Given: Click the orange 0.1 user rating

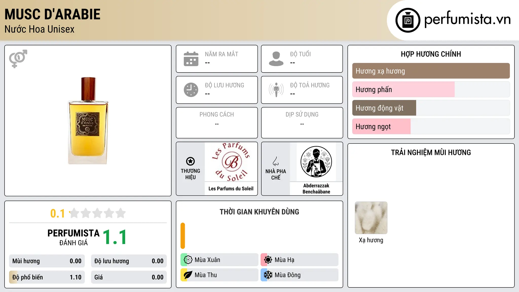Looking at the screenshot, I should 58,213.
